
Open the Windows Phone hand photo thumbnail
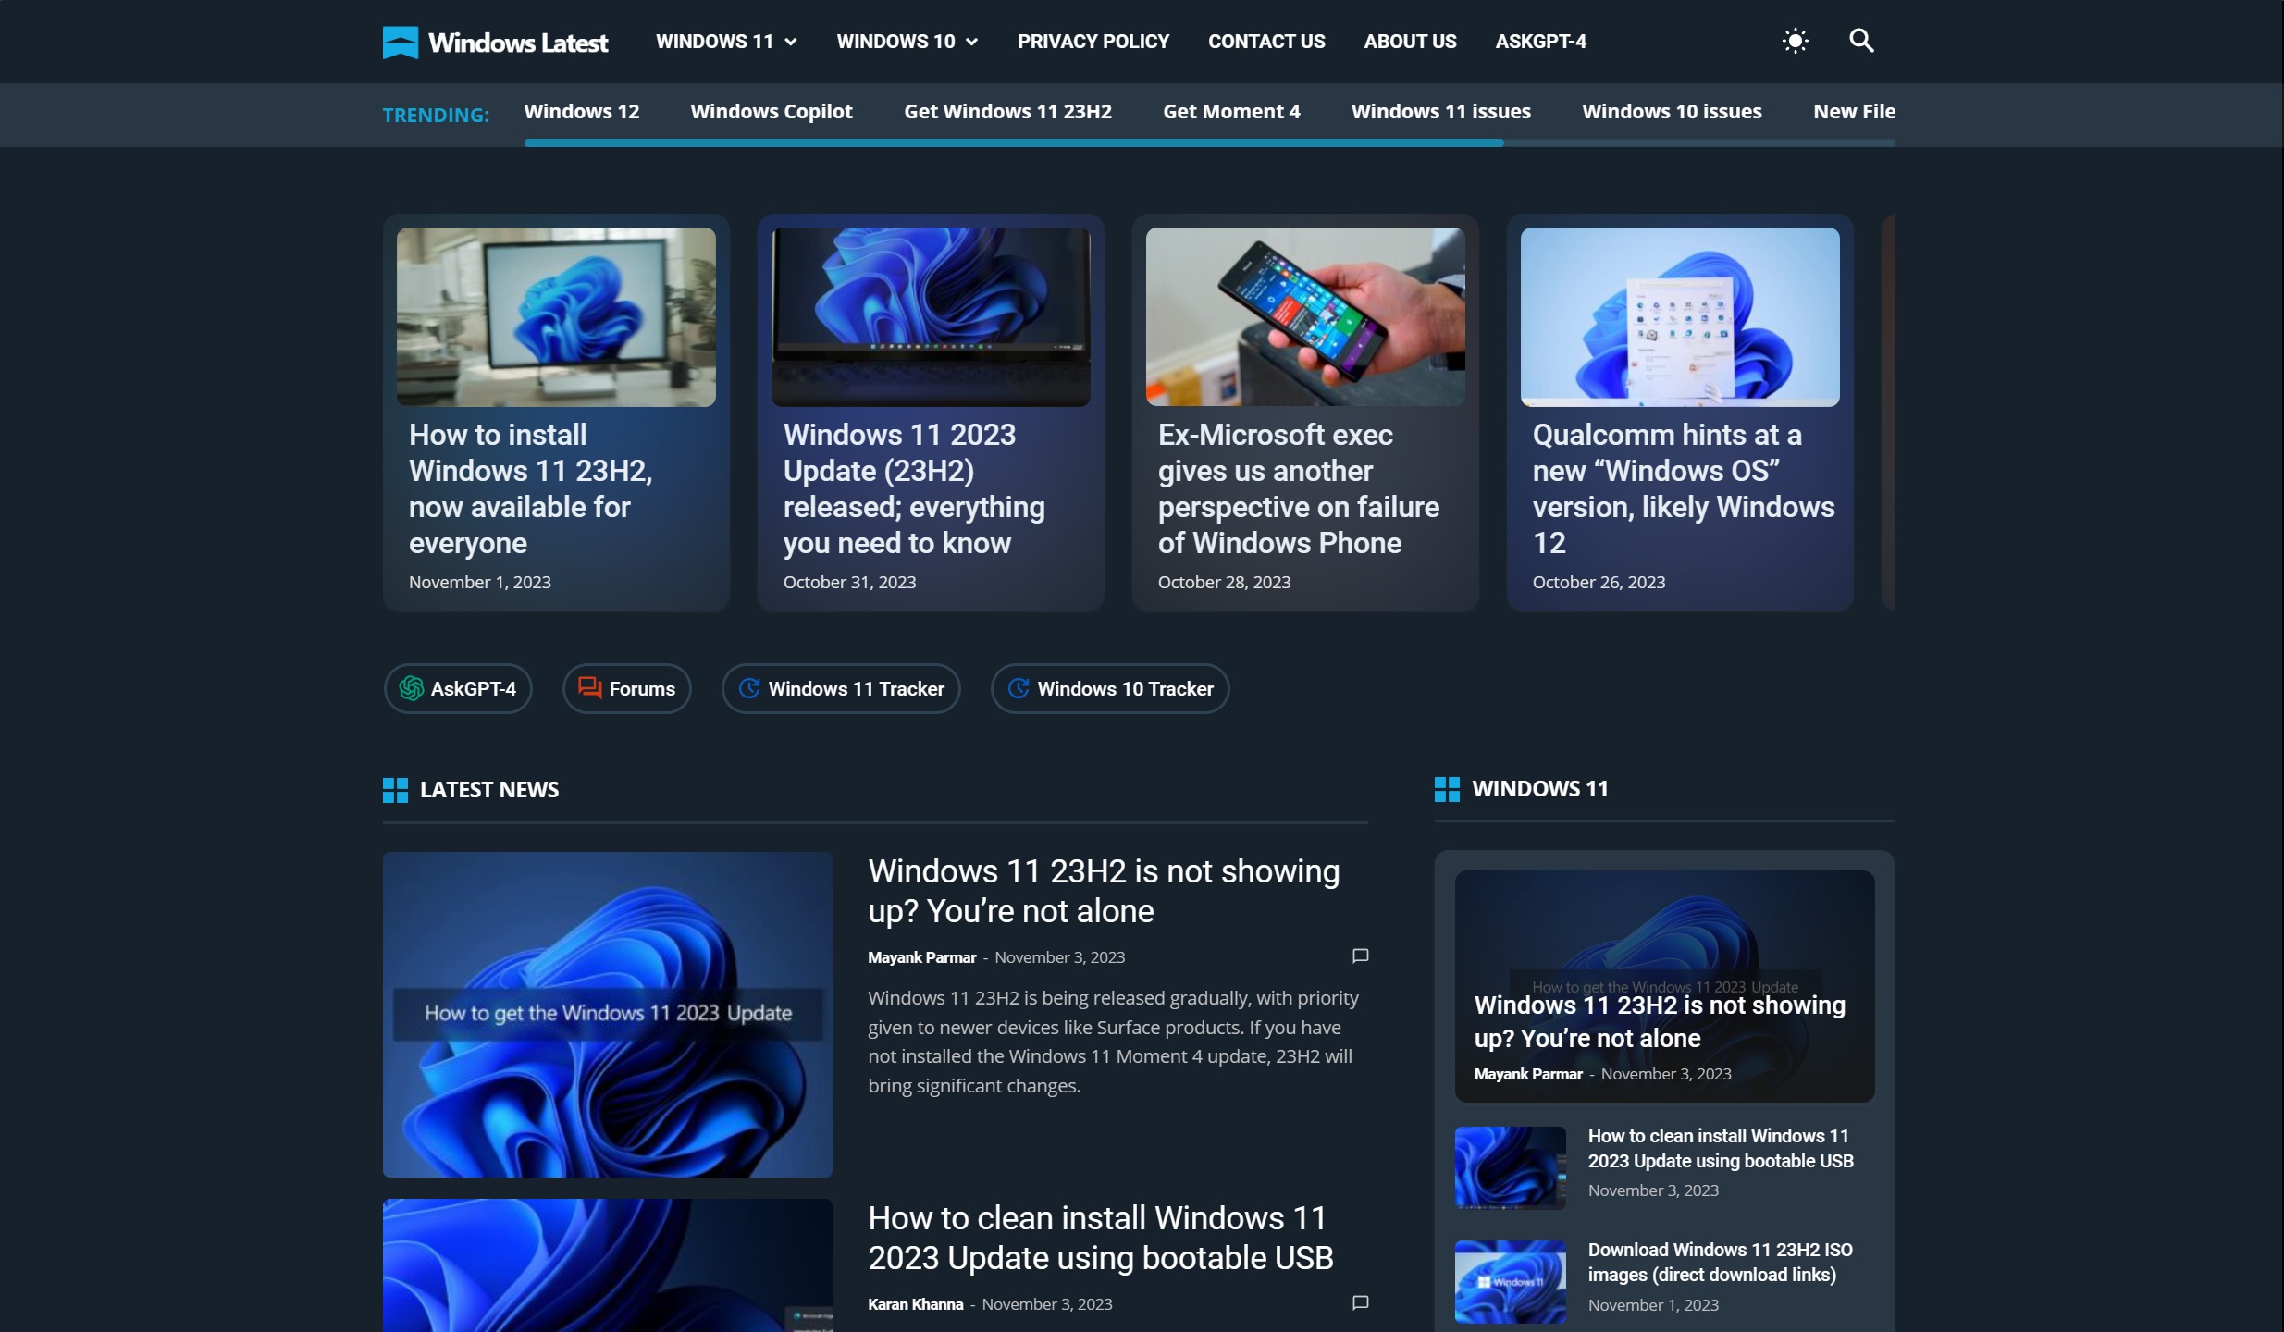pyautogui.click(x=1305, y=316)
